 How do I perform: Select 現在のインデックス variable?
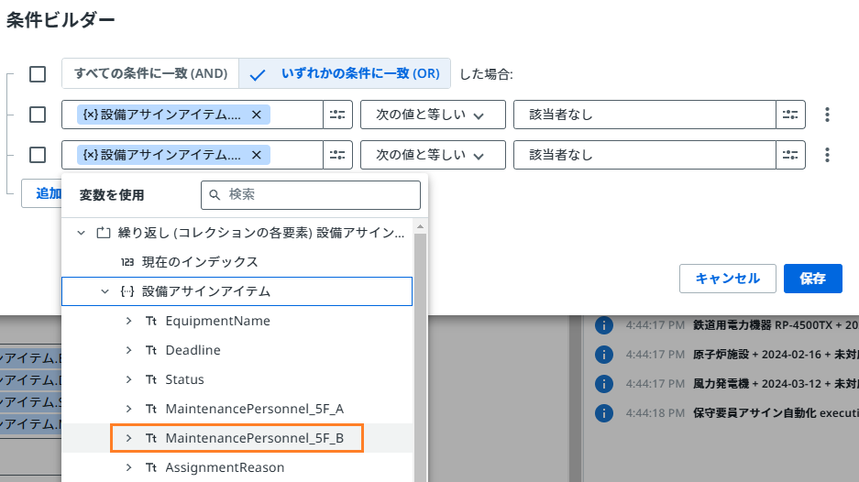click(200, 262)
